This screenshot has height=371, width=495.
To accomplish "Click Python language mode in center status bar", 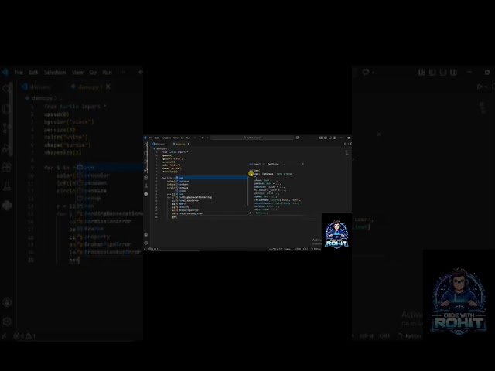I will pos(316,249).
